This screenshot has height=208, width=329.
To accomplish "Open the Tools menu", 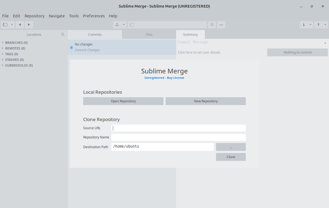I will click(x=74, y=16).
